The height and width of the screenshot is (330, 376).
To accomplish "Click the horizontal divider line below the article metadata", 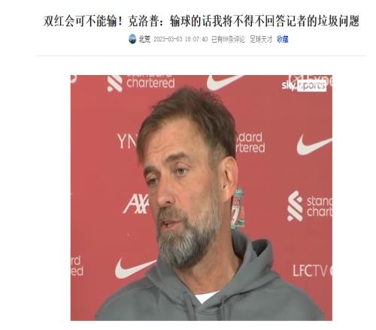I will point(202,55).
